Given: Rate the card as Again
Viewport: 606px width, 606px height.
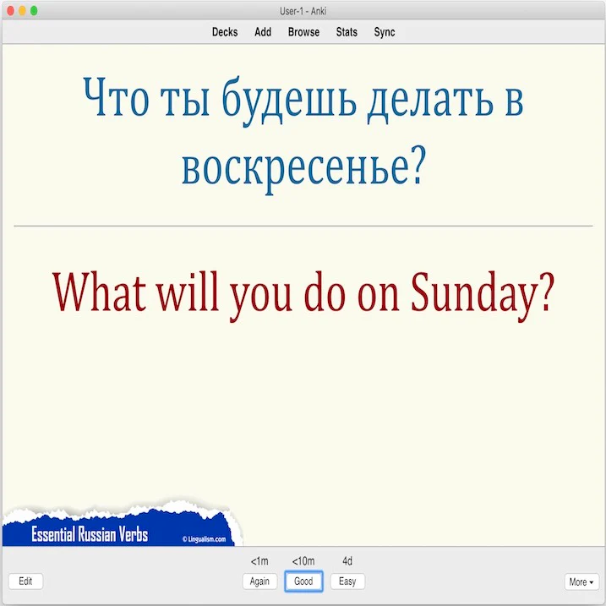Looking at the screenshot, I should coord(259,581).
